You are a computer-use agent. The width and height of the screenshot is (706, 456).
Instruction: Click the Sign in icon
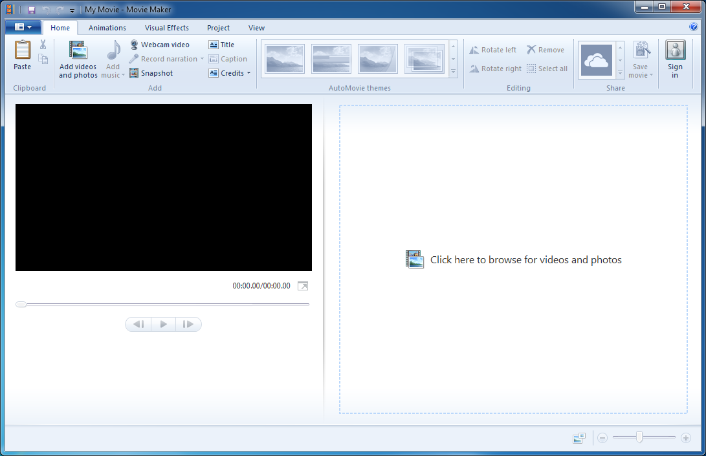coord(676,50)
